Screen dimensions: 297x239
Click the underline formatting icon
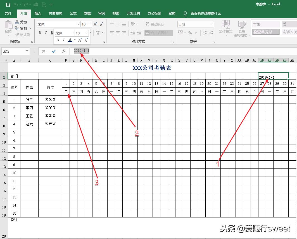tap(52, 33)
